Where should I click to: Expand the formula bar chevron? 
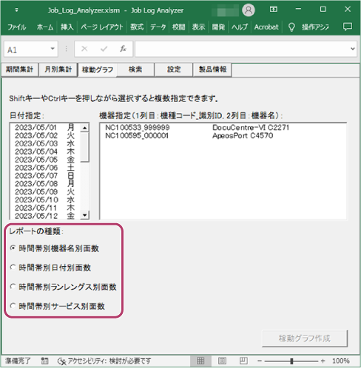(x=353, y=49)
